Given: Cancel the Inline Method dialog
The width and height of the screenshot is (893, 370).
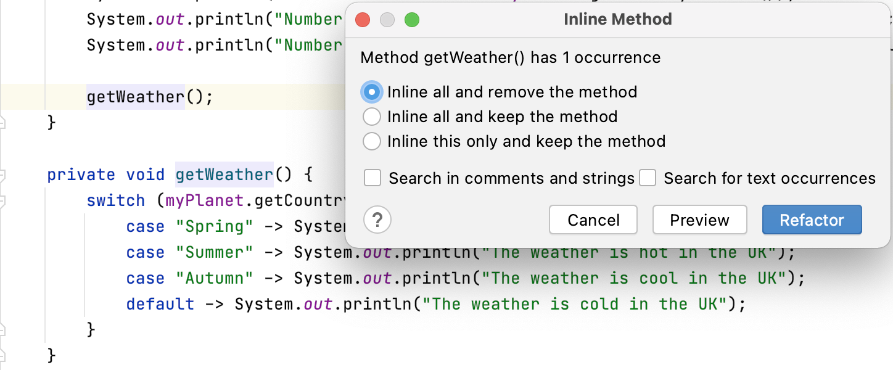Looking at the screenshot, I should pos(593,220).
